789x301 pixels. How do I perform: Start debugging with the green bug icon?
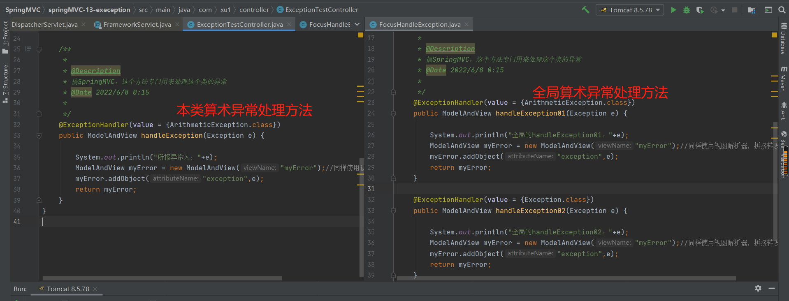pyautogui.click(x=687, y=10)
